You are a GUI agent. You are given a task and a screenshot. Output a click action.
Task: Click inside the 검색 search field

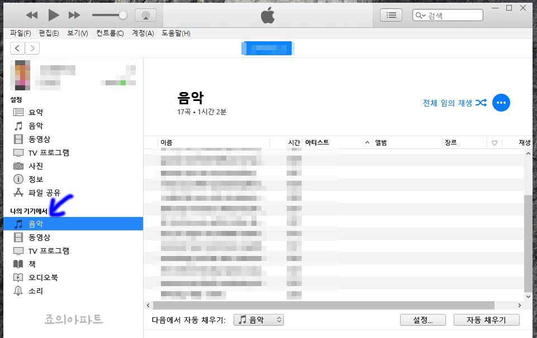[x=447, y=15]
